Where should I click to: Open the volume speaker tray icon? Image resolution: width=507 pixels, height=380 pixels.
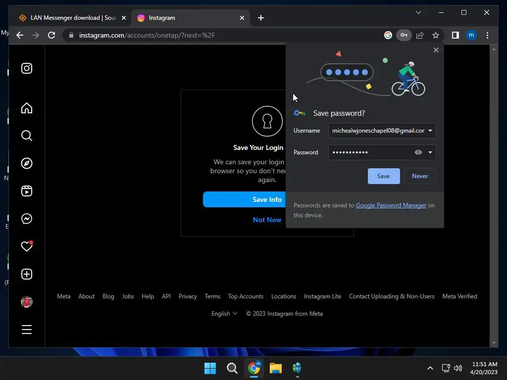458,368
